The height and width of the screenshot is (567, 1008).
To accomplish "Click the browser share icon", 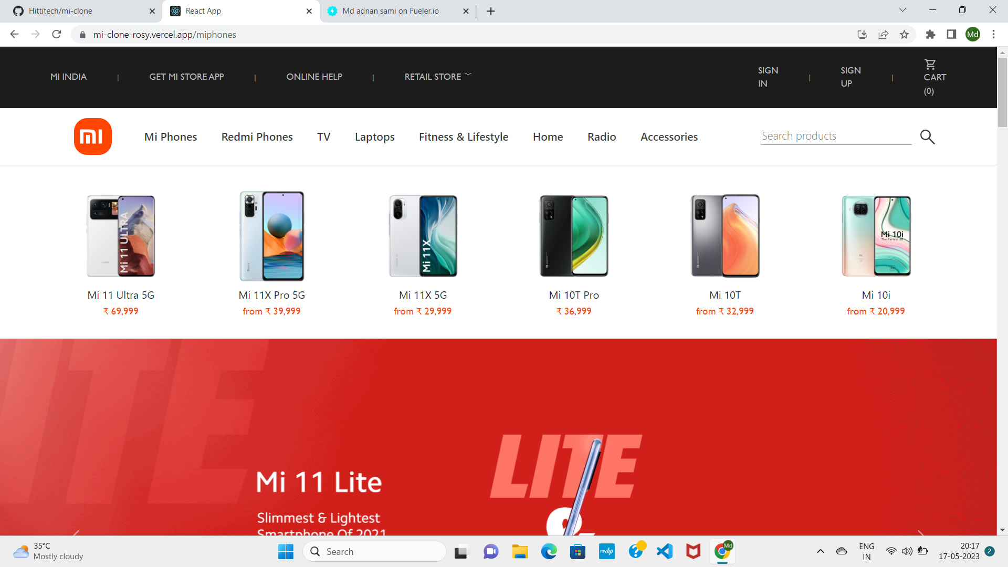I will pos(883,35).
